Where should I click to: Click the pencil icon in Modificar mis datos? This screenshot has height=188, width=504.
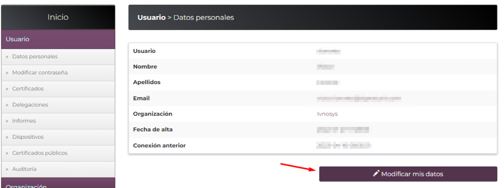pos(376,174)
